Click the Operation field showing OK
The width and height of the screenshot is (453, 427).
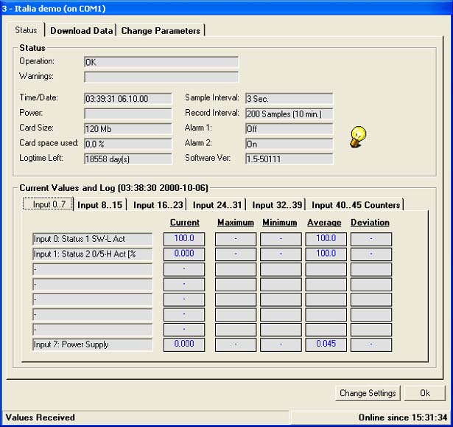coord(161,63)
